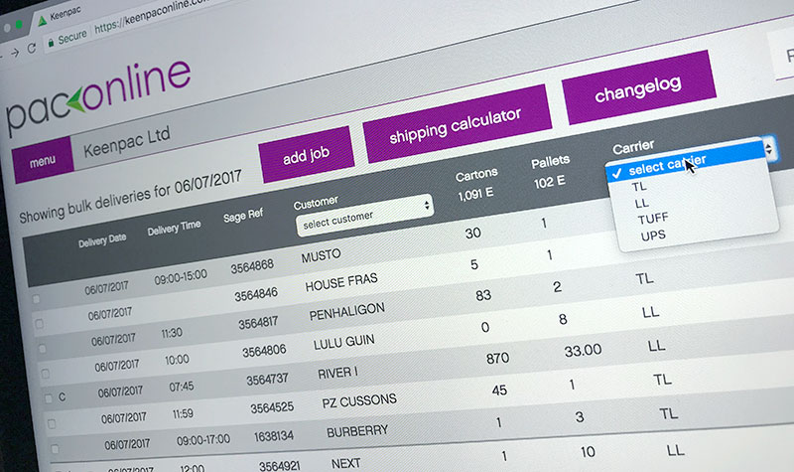Select TUFF in the carrier list
Viewport: 794px width, 472px height.
pos(653,219)
